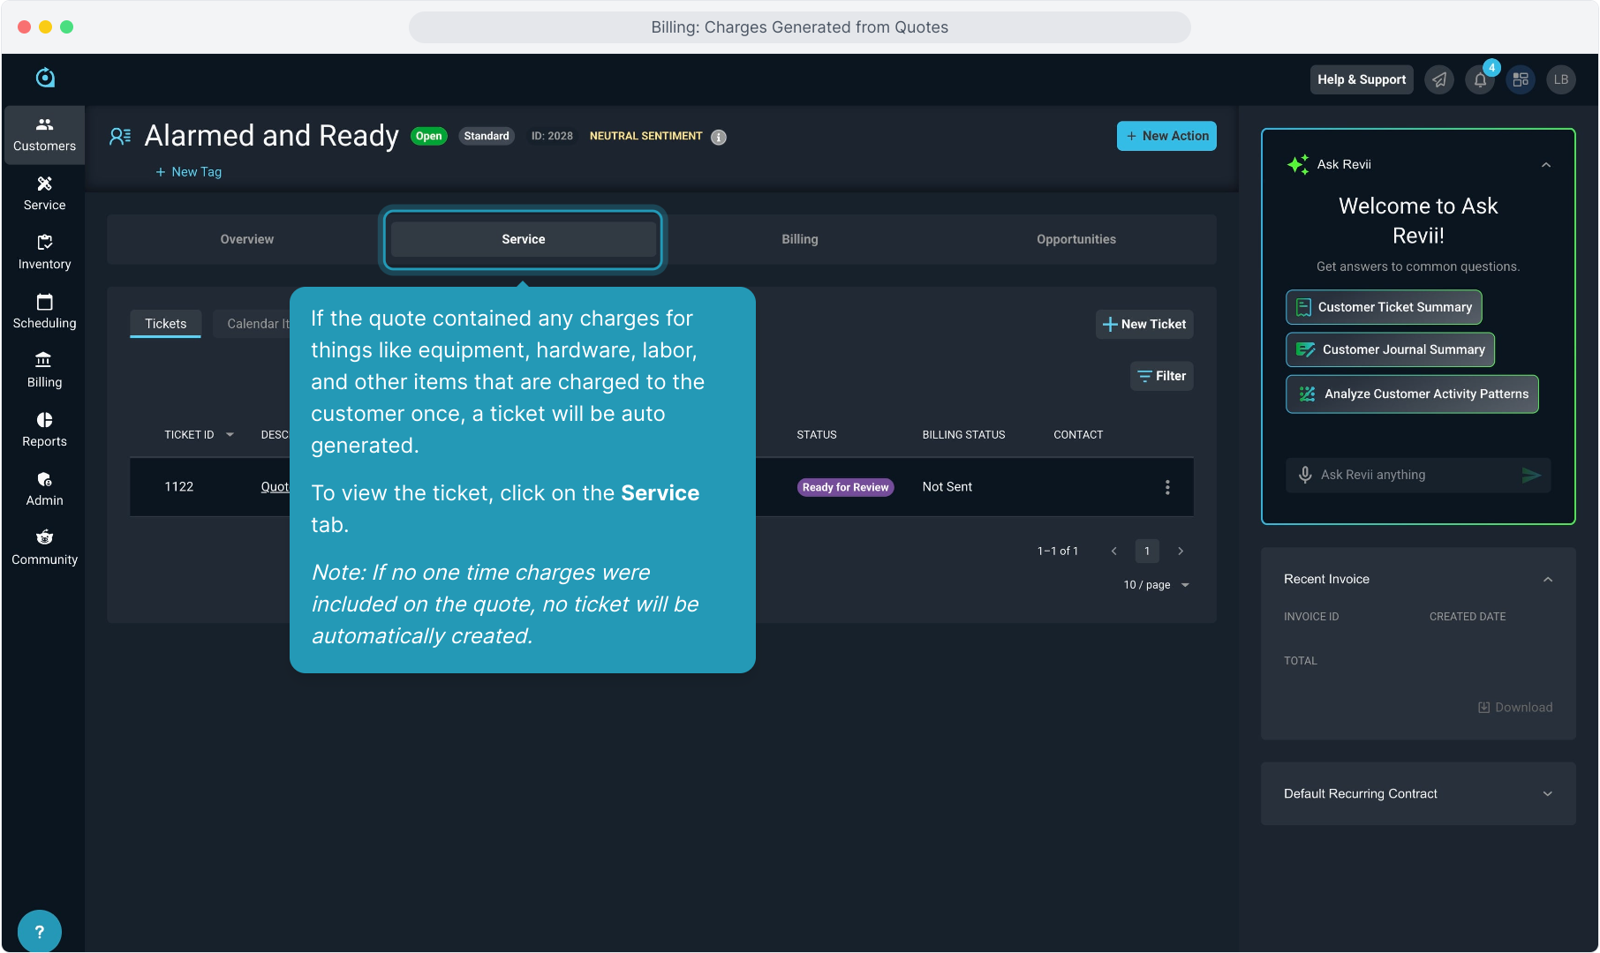Collapse the Recent Invoice section
The image size is (1600, 953).
[x=1548, y=580]
